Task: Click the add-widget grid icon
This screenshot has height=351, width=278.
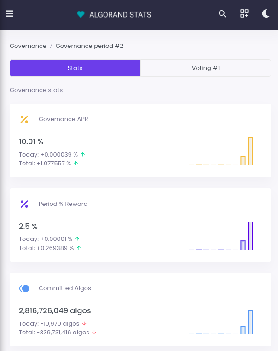Action: pos(244,13)
